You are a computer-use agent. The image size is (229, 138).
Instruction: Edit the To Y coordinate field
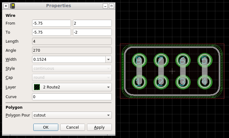92,32
